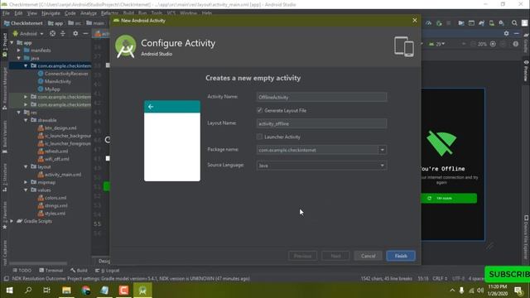Click the collapse all icon in Project panel
This screenshot has height=298, width=530.
pos(63,33)
